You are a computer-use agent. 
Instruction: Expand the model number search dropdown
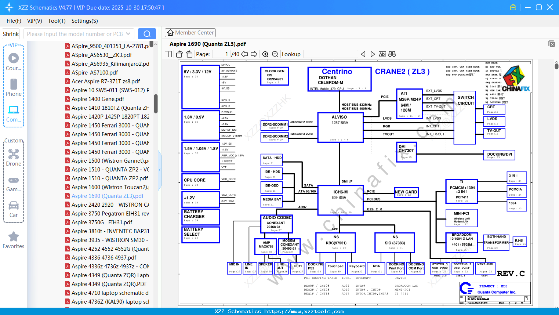[x=128, y=34]
